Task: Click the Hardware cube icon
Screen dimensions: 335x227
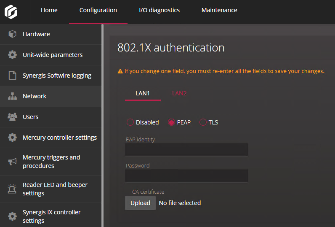Action: coord(12,34)
